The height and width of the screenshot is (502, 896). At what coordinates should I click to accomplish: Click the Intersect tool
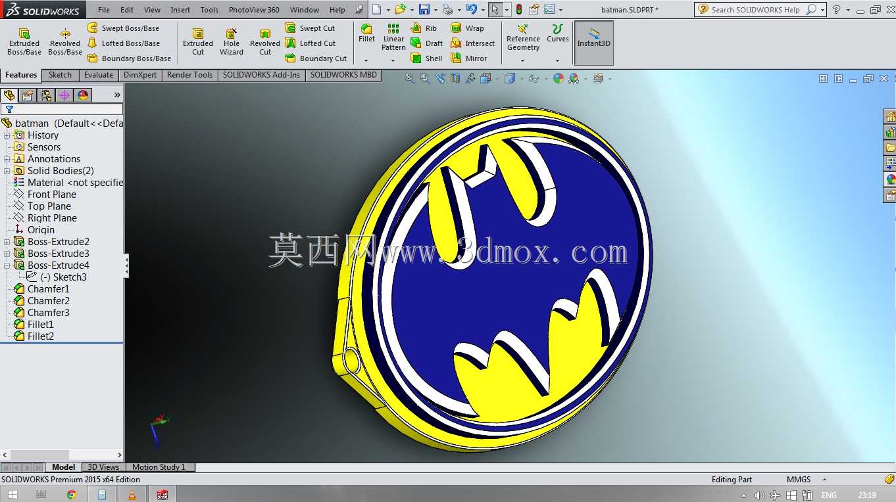pyautogui.click(x=472, y=43)
